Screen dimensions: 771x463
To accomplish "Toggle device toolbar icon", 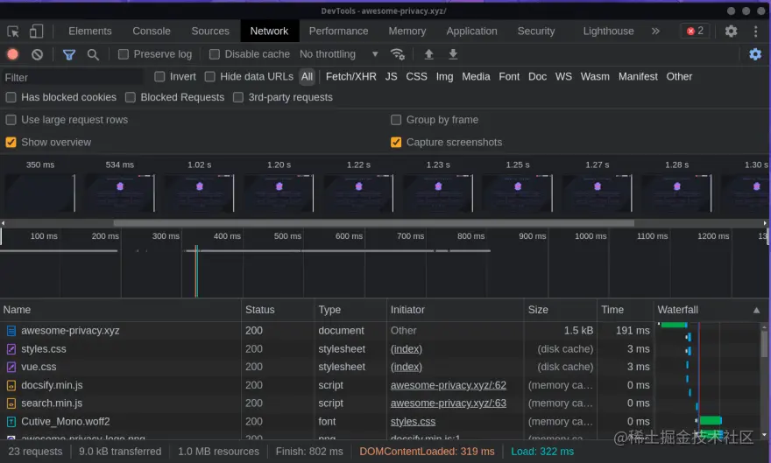I will point(36,32).
